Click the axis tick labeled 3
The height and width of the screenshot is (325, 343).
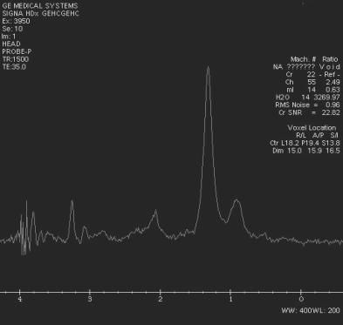90,299
